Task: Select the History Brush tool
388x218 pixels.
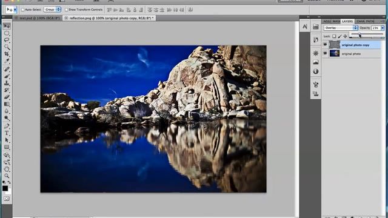Action: pyautogui.click(x=7, y=90)
